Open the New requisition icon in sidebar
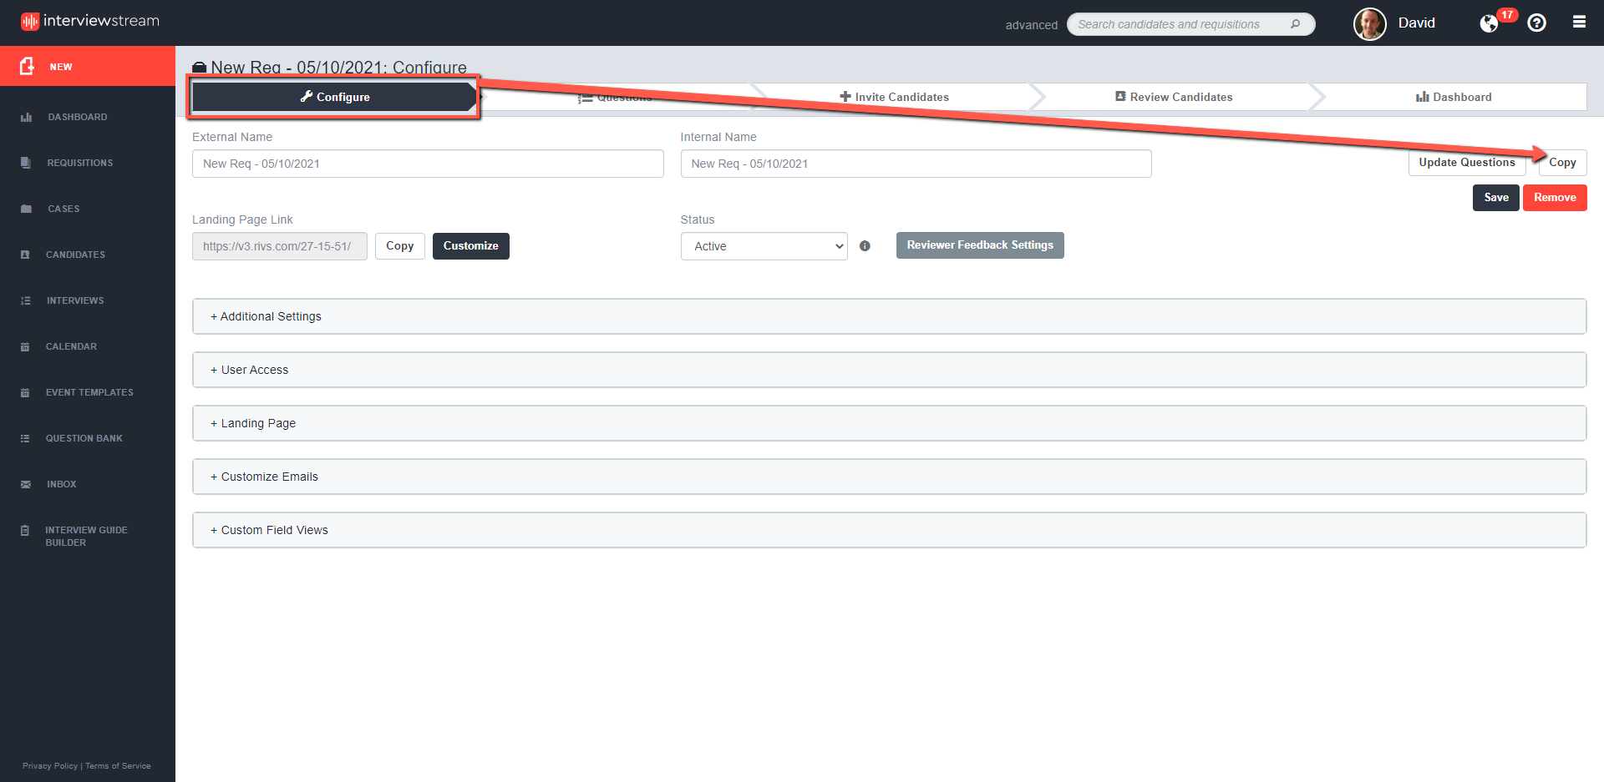 click(27, 66)
